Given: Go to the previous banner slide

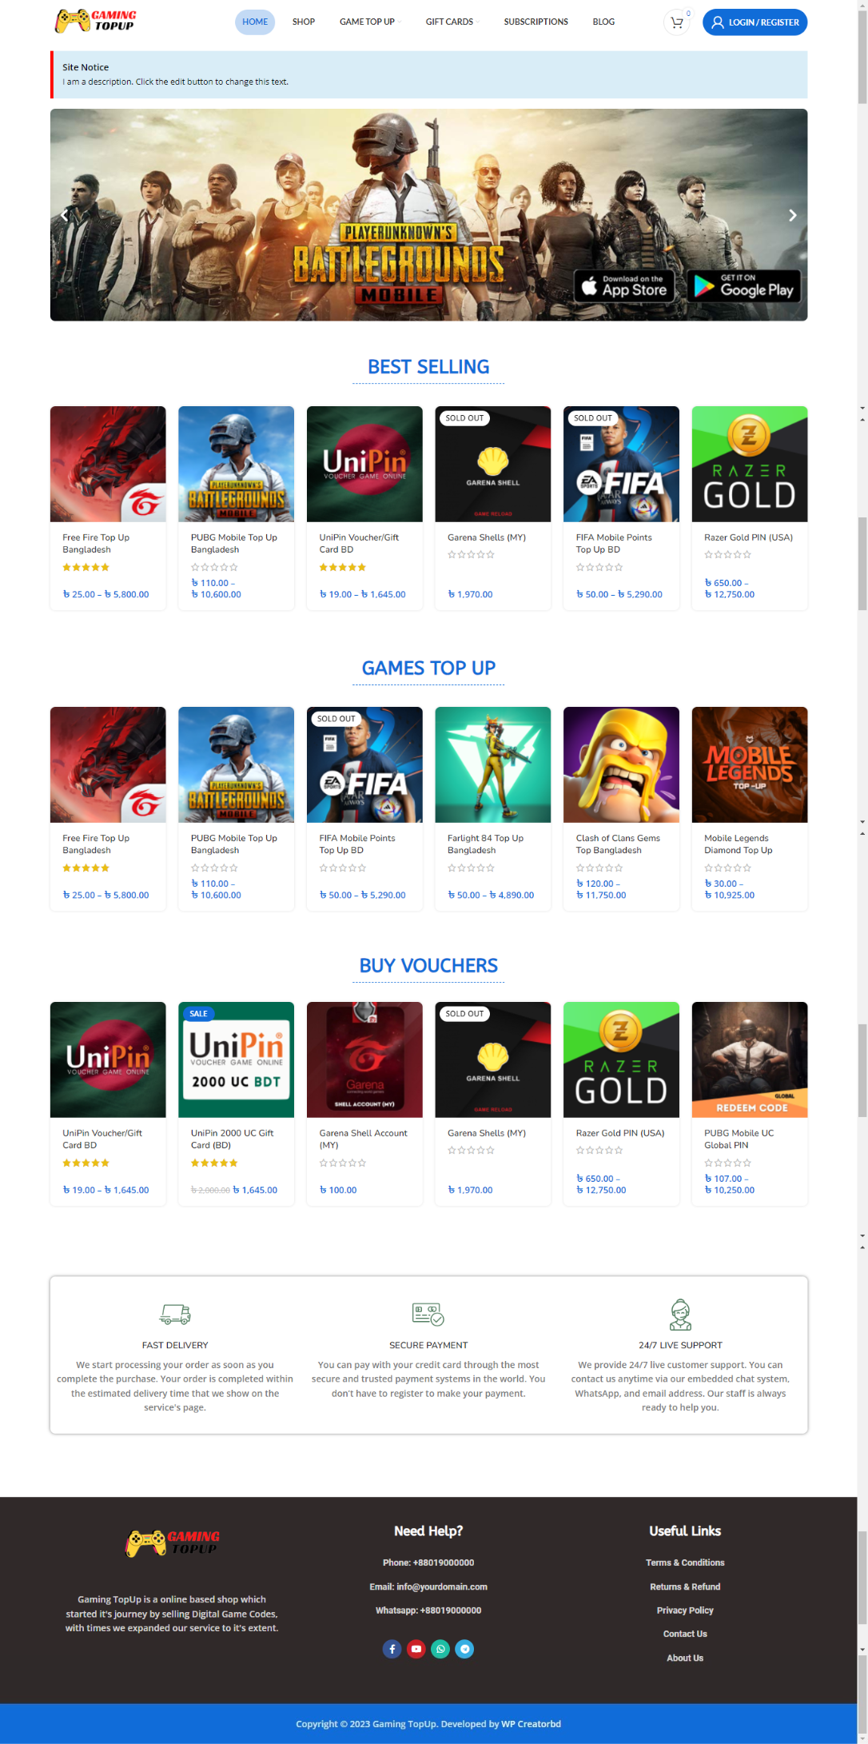Looking at the screenshot, I should tap(65, 215).
